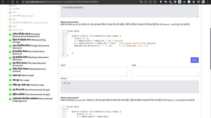Screen dimensions: 211x118
Task: Click inside the Args text box
Action: [x=165, y=72]
